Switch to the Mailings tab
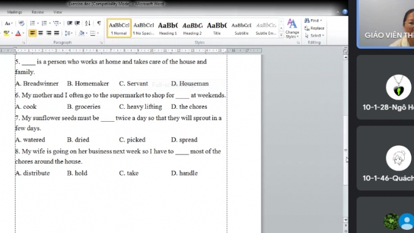This screenshot has width=414, height=233. pyautogui.click(x=15, y=12)
